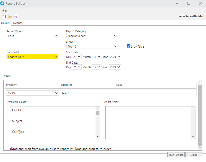Viewport: 206px width, 162px height.
Task: Click the Filters panel scroll up arrow
Action: 200,83
